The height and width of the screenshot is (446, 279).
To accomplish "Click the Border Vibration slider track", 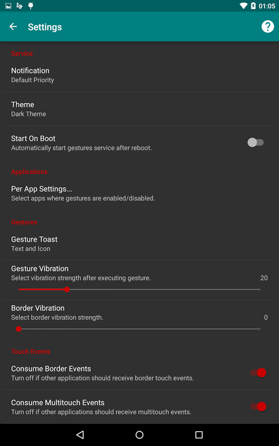I will pyautogui.click(x=139, y=329).
